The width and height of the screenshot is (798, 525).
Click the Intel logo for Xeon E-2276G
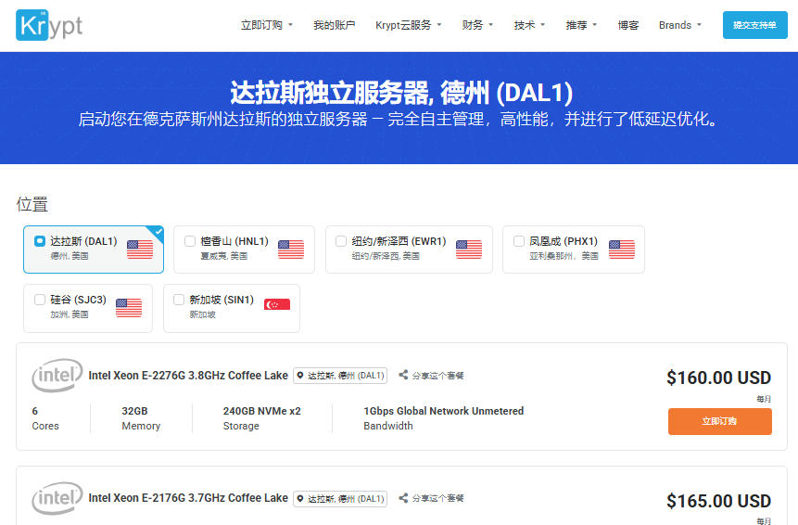(x=57, y=376)
